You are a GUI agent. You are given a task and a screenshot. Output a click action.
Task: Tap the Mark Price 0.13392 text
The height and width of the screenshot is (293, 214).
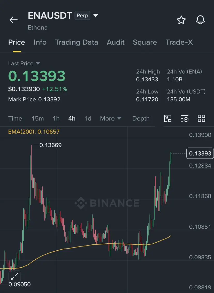coord(34,99)
